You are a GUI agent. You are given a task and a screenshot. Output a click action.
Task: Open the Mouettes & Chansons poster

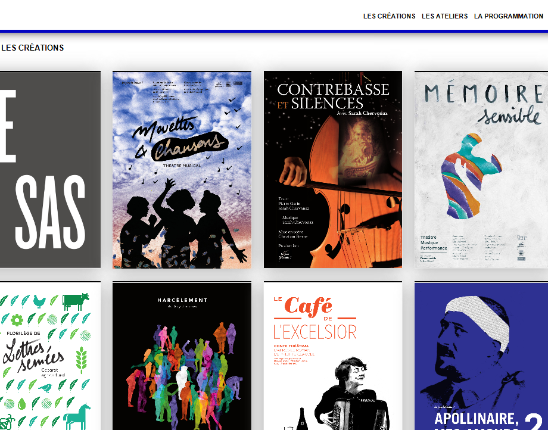pos(182,170)
